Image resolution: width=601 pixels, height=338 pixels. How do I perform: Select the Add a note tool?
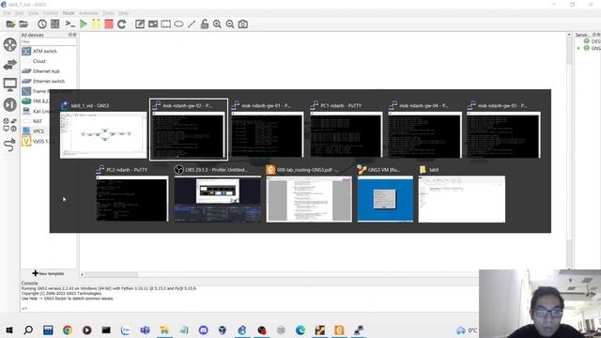(140, 24)
